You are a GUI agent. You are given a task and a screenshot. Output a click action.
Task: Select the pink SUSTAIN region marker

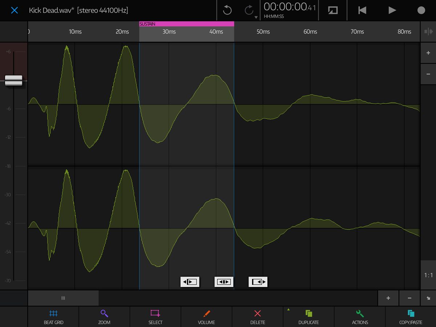point(186,24)
